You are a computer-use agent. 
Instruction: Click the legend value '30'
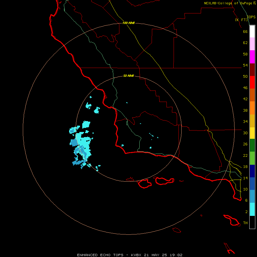tap(245, 133)
